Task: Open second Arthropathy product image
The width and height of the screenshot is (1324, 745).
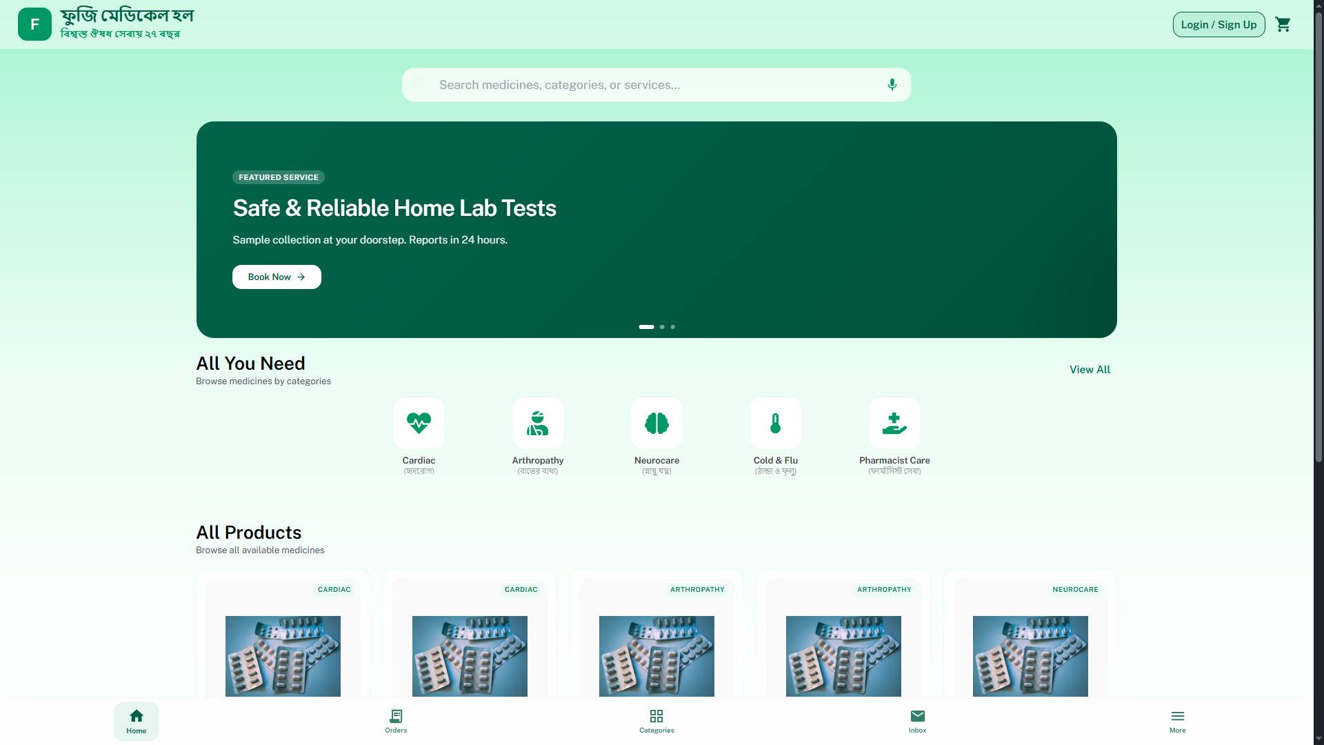Action: [843, 656]
